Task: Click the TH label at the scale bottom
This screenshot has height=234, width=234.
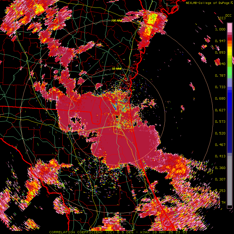Action: (223, 203)
